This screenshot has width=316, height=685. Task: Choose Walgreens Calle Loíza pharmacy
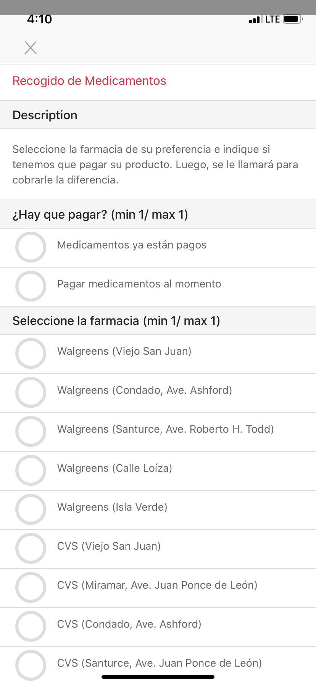click(x=31, y=470)
